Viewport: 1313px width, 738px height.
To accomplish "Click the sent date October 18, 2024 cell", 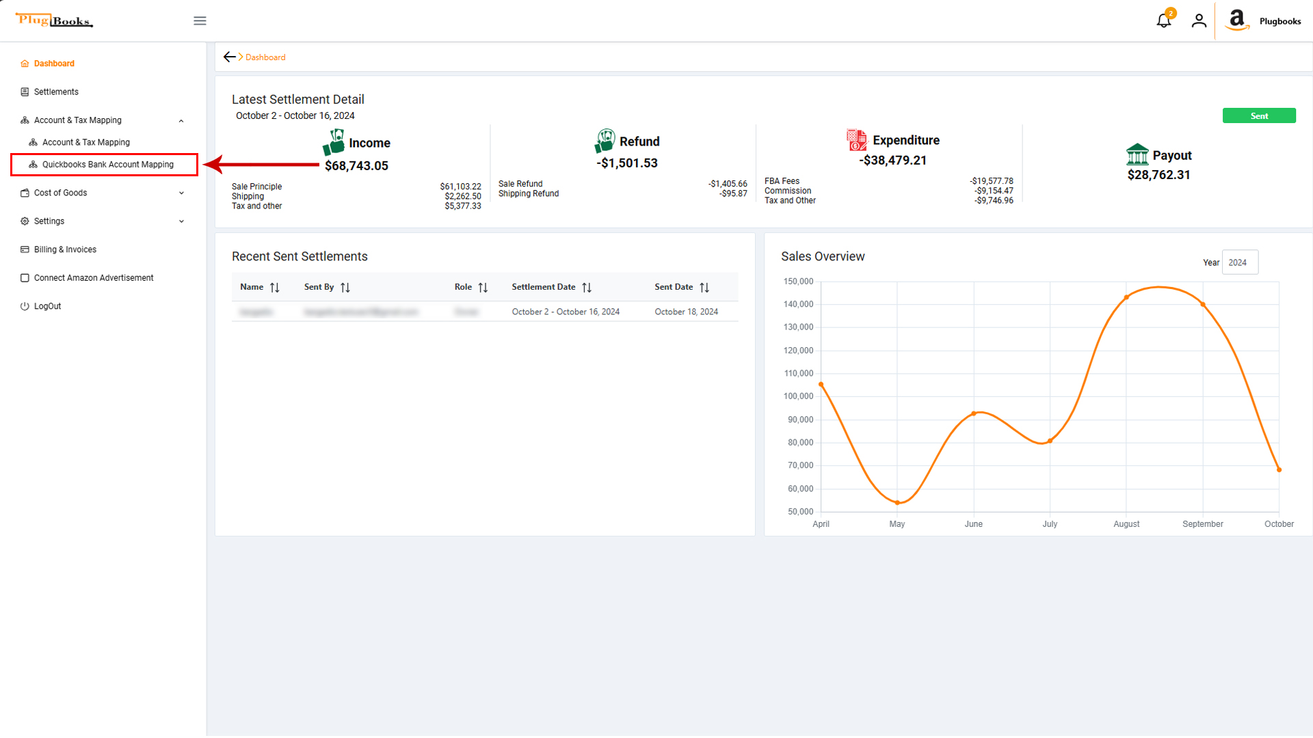I will 686,312.
